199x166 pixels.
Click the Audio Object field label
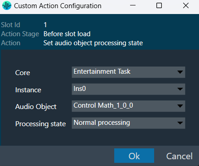[36, 107]
